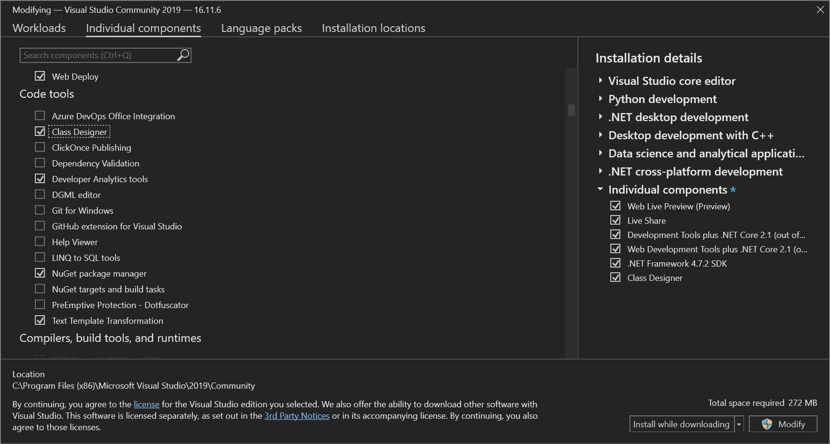Expand Desktop development with C++

coord(600,135)
